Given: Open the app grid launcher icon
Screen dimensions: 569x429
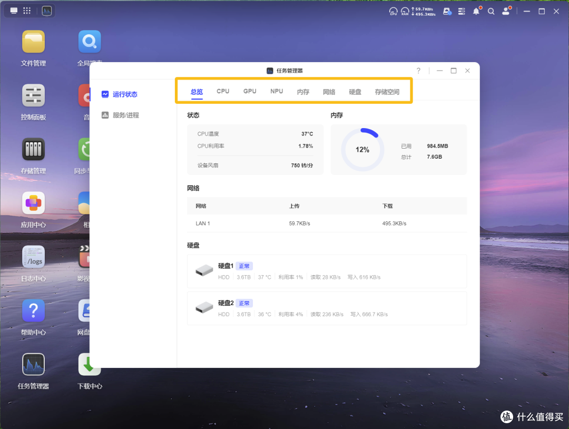Looking at the screenshot, I should 27,11.
